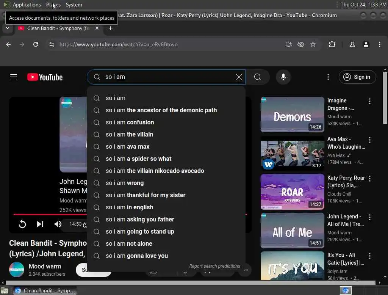Select 'so i am asking you father'
Image resolution: width=388 pixels, height=295 pixels.
[166, 220]
